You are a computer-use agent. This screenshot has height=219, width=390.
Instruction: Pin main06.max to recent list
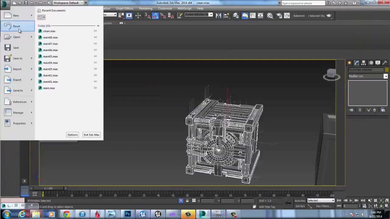tap(95, 50)
